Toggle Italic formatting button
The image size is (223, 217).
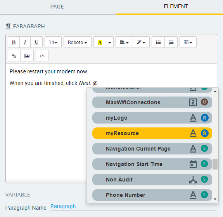25,42
